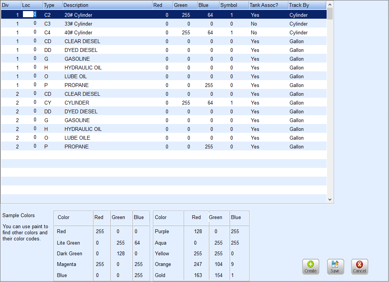Click the Orange sample color name
The image size is (389, 282).
click(163, 264)
